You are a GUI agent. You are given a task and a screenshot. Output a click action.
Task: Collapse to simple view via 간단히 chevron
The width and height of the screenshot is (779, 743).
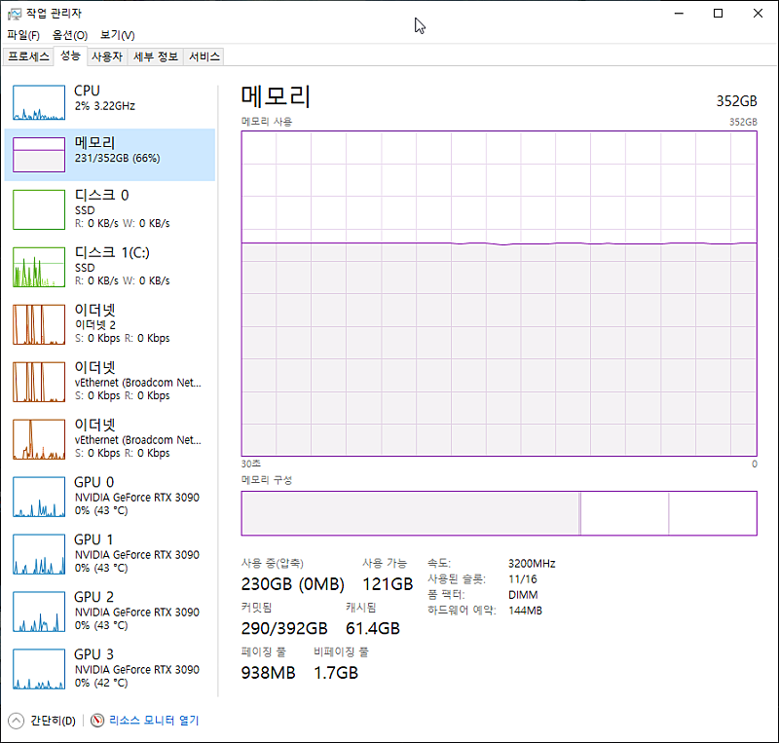[x=17, y=721]
